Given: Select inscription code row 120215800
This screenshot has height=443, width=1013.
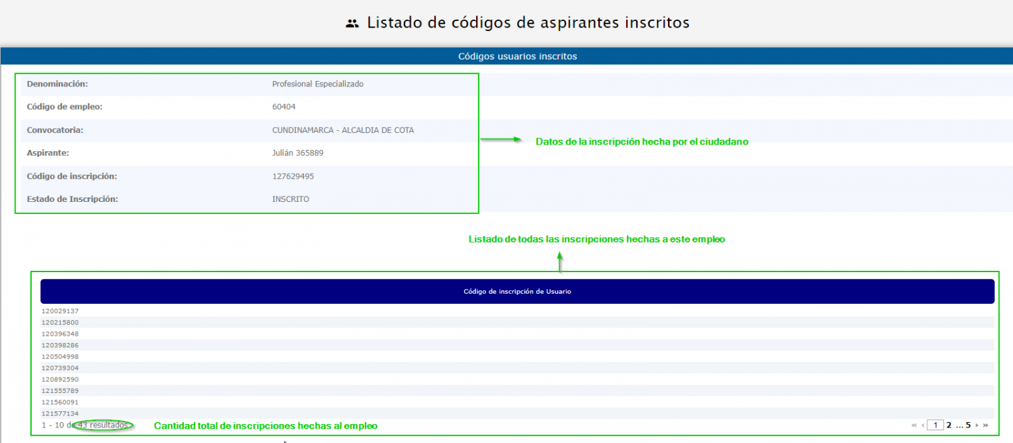Looking at the screenshot, I should [60, 323].
